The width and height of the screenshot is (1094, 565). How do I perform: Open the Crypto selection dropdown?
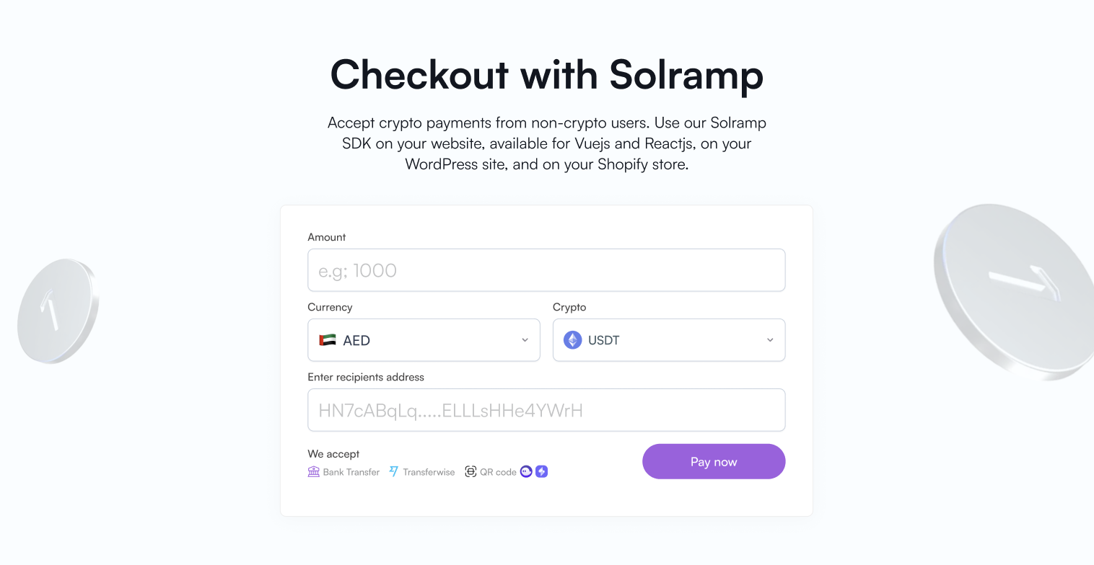pyautogui.click(x=668, y=339)
